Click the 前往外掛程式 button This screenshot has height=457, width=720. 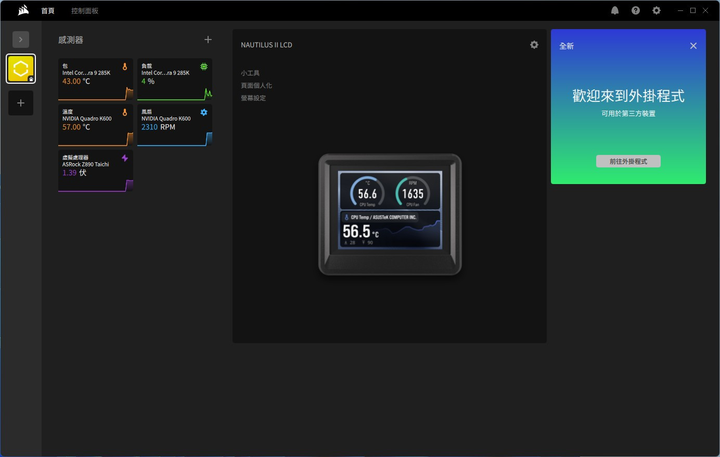click(628, 161)
